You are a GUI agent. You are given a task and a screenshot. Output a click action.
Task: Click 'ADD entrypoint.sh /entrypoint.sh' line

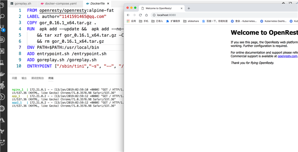tap(67, 53)
